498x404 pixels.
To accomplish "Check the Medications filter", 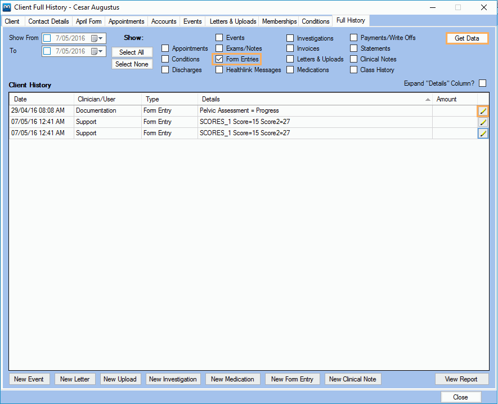I will click(290, 69).
